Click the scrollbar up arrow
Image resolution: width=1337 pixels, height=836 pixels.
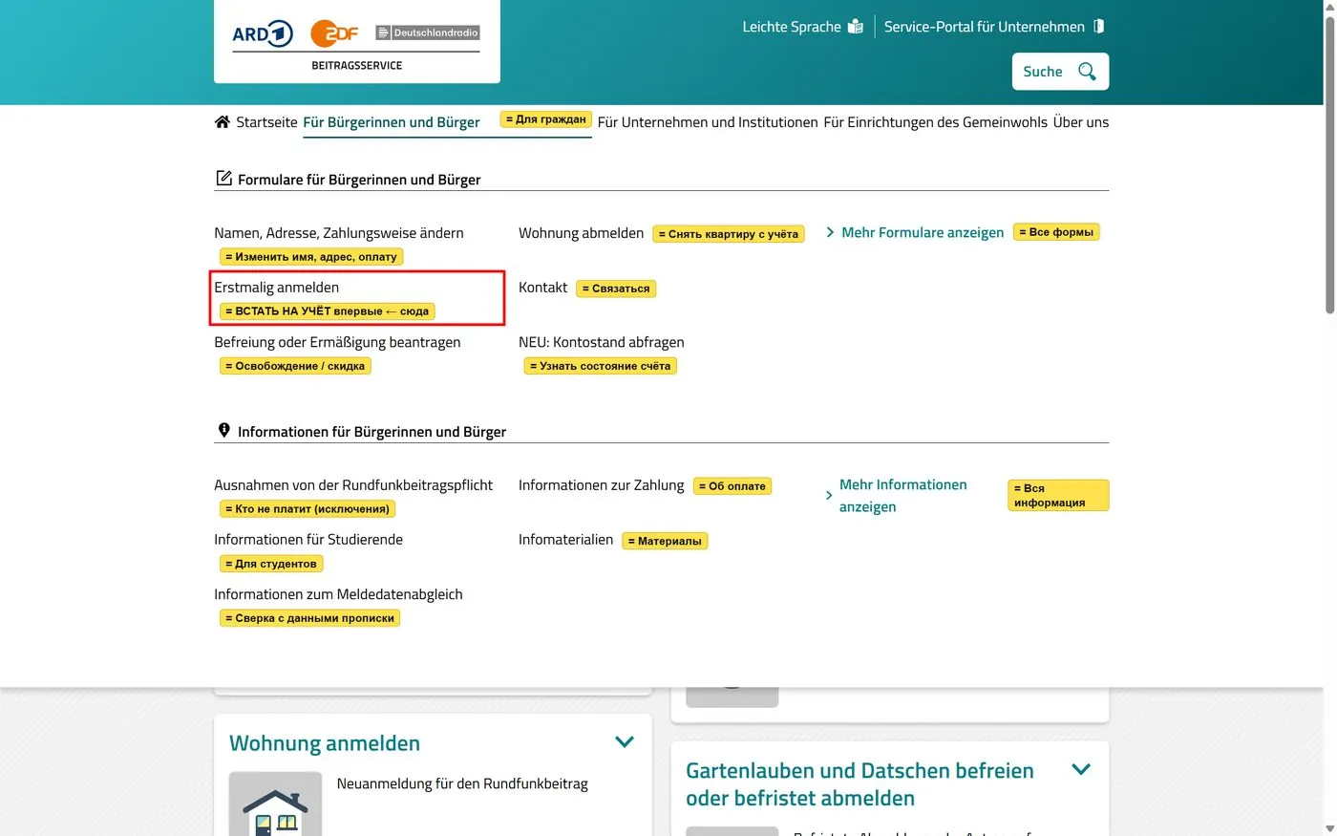(x=1330, y=7)
